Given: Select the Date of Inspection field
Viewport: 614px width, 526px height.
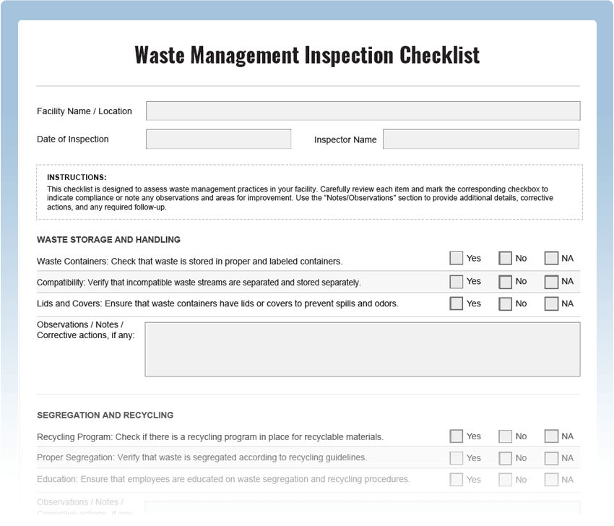Looking at the screenshot, I should [218, 139].
